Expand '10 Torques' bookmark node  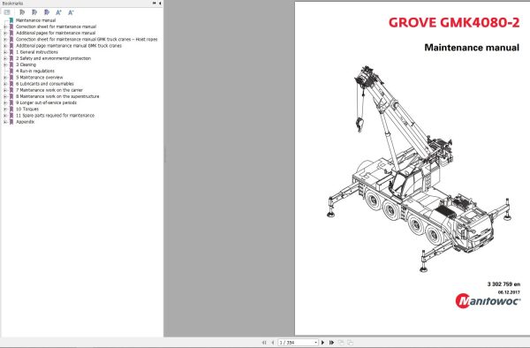[5, 110]
